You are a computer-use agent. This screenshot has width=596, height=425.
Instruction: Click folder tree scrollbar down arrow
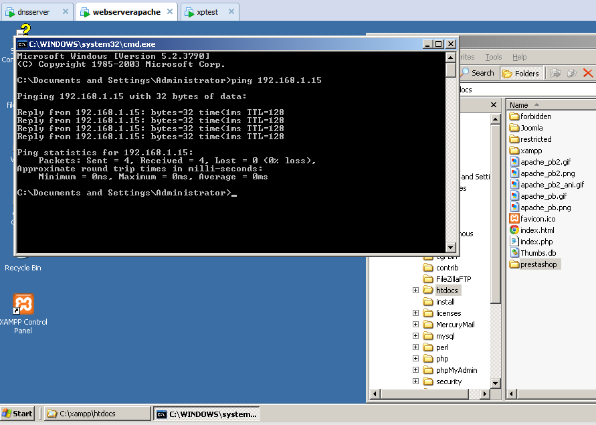pyautogui.click(x=495, y=384)
